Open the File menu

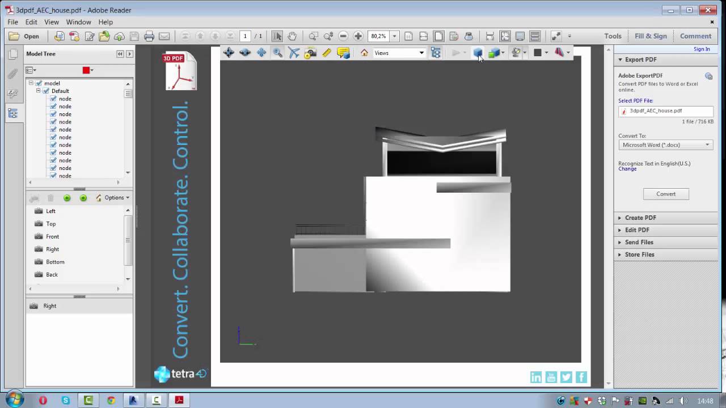click(x=13, y=22)
